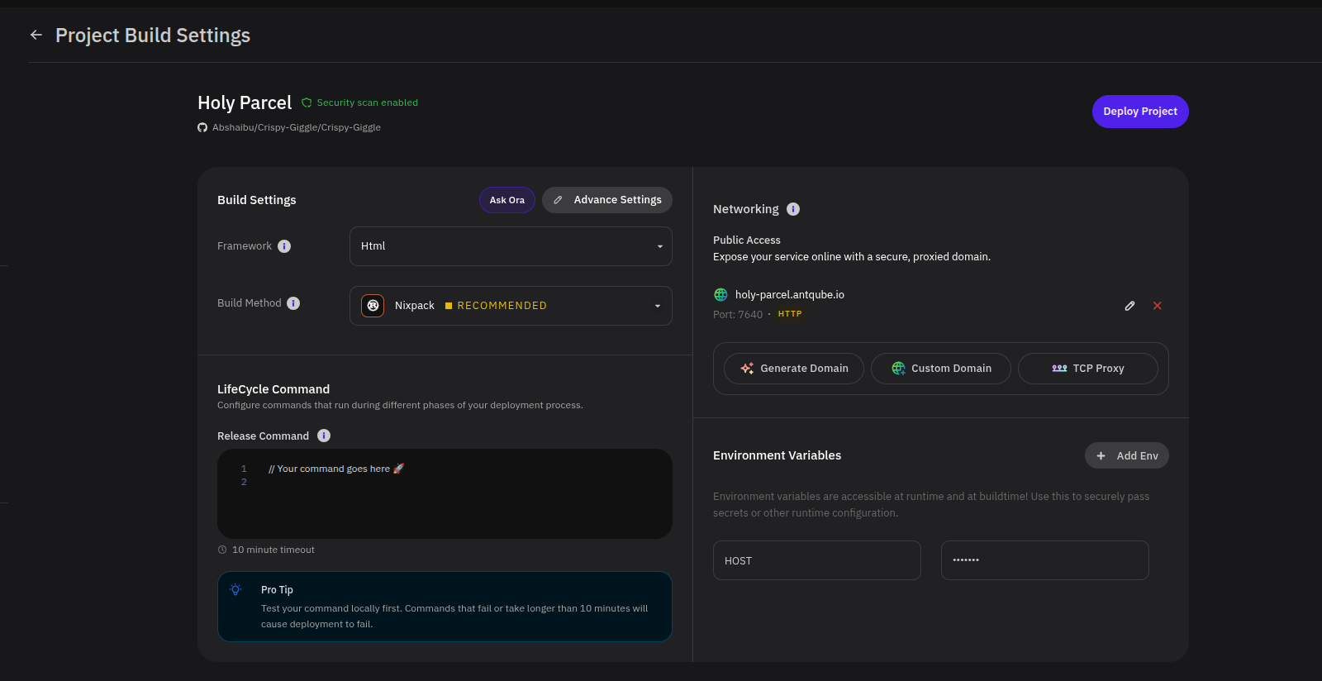
Task: Click the Holy Parcel project title
Action: tap(245, 102)
